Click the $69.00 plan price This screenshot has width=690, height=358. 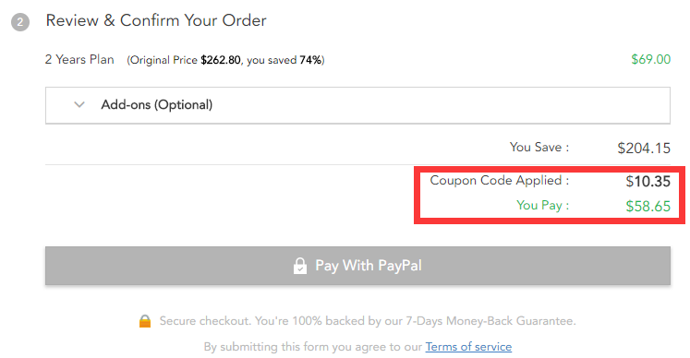(650, 59)
